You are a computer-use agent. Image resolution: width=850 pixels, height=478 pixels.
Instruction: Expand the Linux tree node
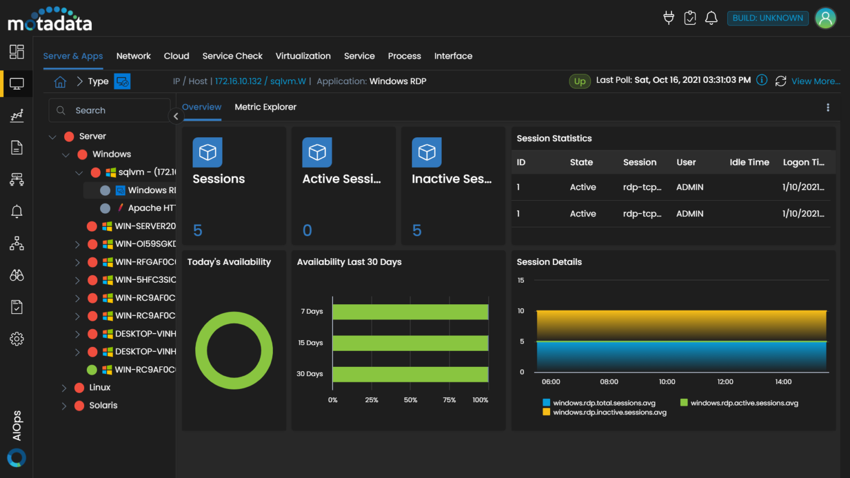pos(64,388)
